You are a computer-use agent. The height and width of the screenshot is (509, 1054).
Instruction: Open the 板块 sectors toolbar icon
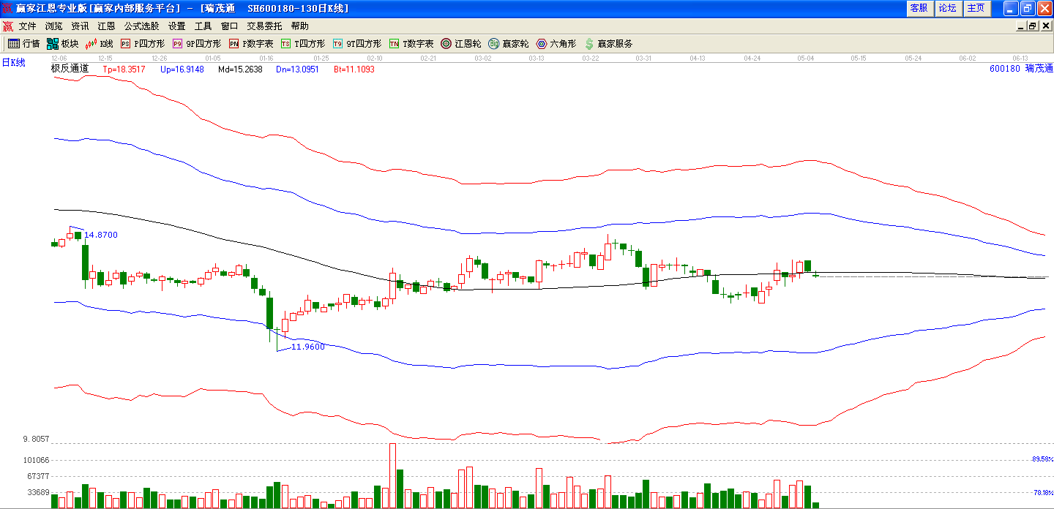click(62, 44)
